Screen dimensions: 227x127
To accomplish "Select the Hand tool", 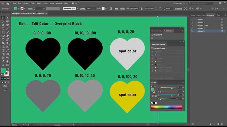I will (8, 61).
